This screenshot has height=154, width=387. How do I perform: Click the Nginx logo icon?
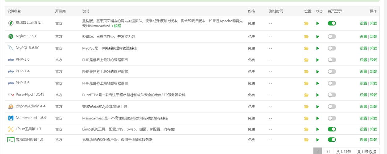11,36
